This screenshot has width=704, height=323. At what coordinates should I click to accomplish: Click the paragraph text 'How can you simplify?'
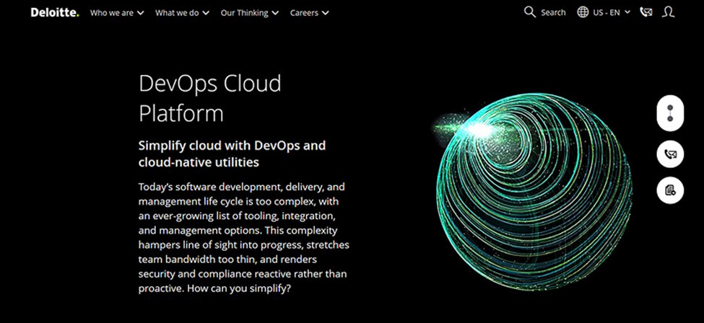239,288
